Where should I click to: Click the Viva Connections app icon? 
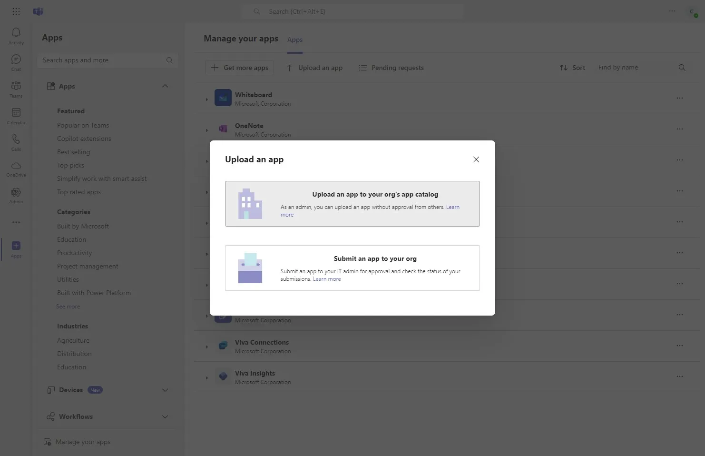[x=223, y=345]
